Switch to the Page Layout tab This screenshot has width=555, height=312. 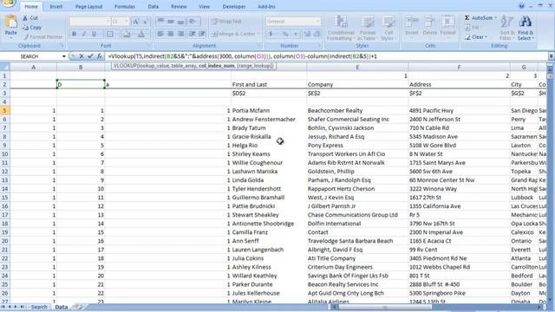point(88,6)
